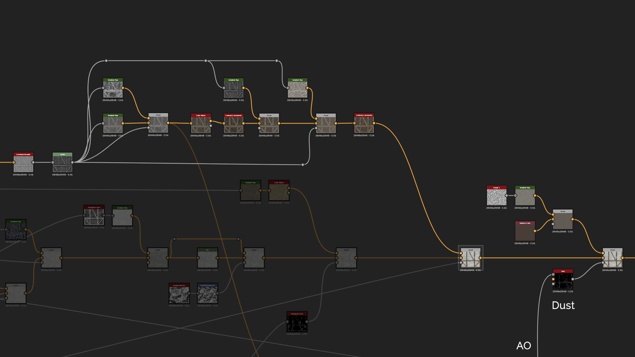
Task: Select the Uniform Color node
Action: [x=525, y=232]
